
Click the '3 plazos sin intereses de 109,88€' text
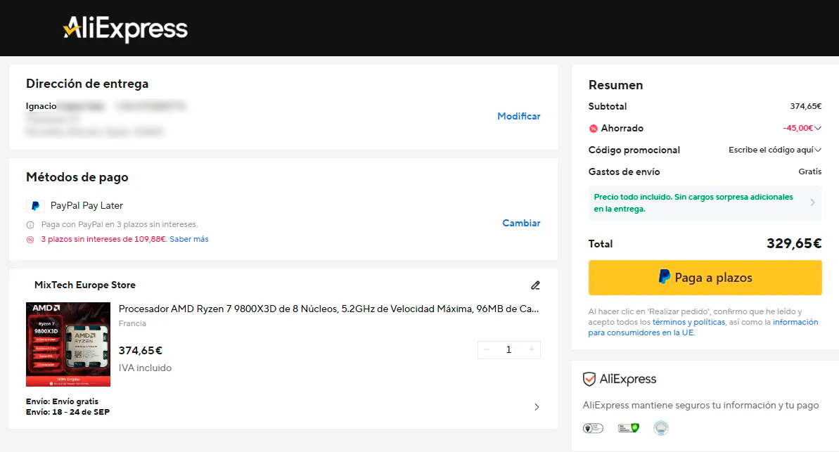click(x=104, y=239)
